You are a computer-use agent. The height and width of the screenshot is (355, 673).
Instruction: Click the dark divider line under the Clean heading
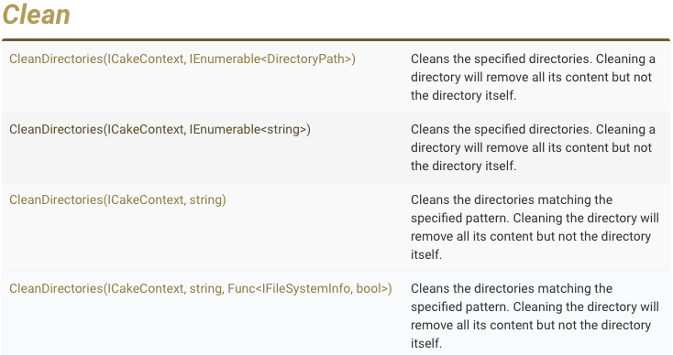[x=336, y=40]
